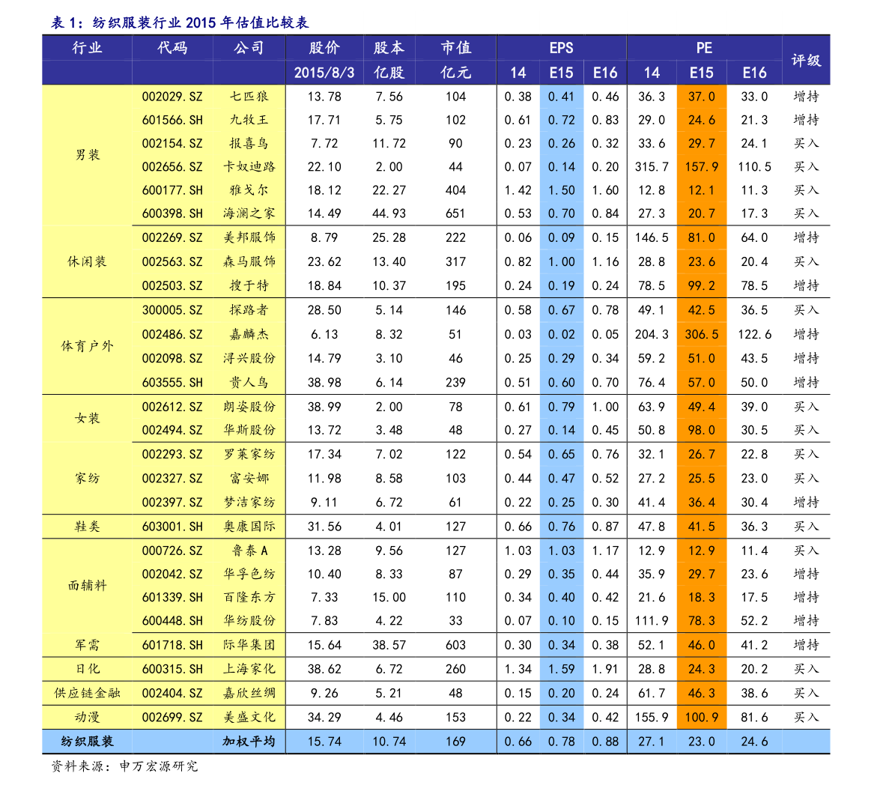
Task: Click company name 卡奴迪路
Action: (x=249, y=167)
